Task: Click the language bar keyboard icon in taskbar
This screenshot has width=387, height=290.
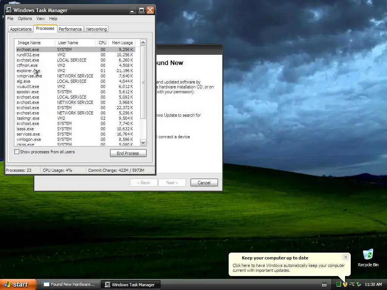Action: click(x=324, y=285)
